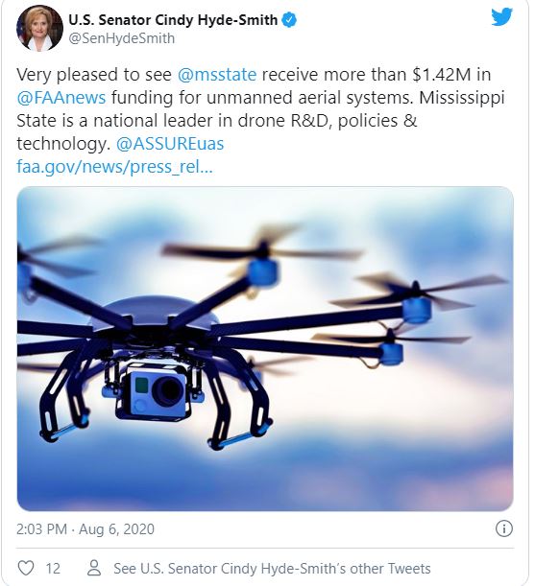The width and height of the screenshot is (535, 586).
Task: Click the camera mounted under the drone
Action: coord(157,390)
